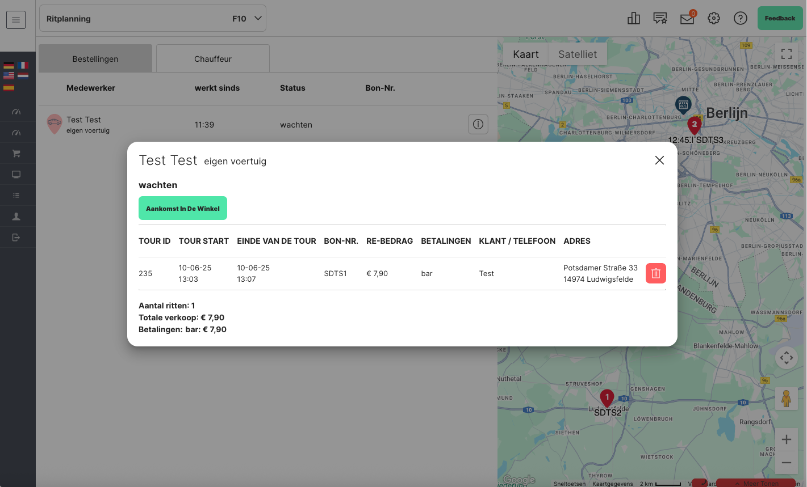The height and width of the screenshot is (487, 807).
Task: Zoom in on the map
Action: pos(787,439)
